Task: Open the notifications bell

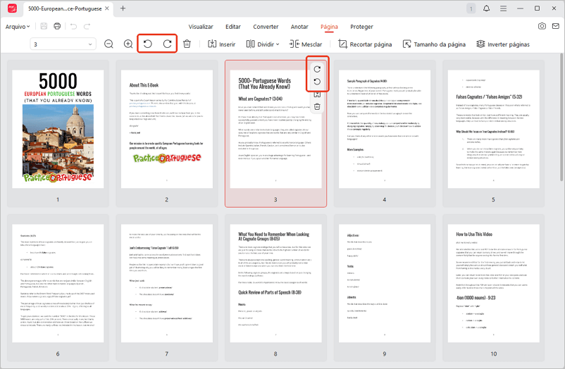Action: 486,8
